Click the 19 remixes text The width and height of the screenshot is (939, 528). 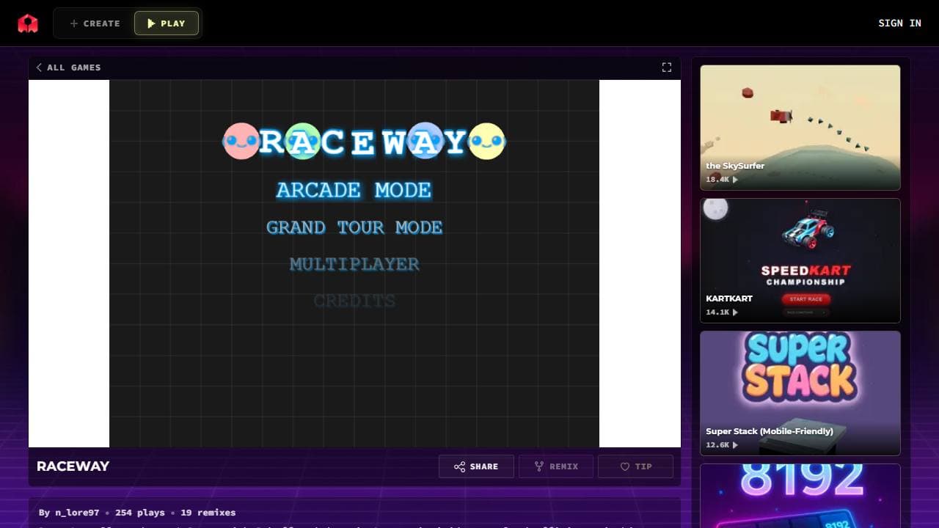208,513
